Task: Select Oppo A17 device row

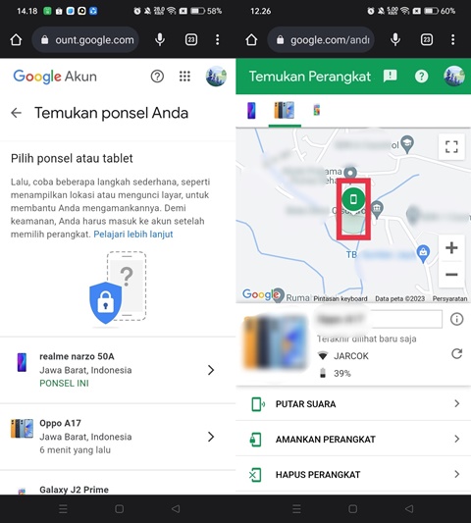Action: tap(118, 437)
